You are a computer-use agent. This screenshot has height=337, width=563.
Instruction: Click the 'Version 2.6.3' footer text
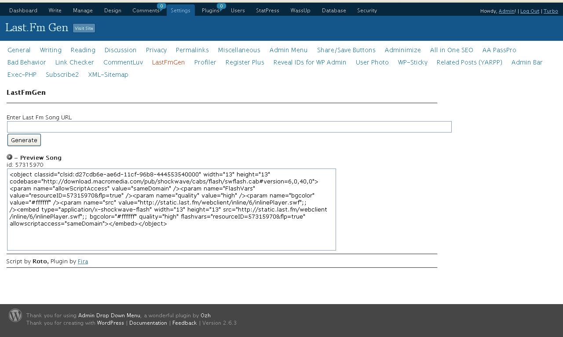coord(219,323)
